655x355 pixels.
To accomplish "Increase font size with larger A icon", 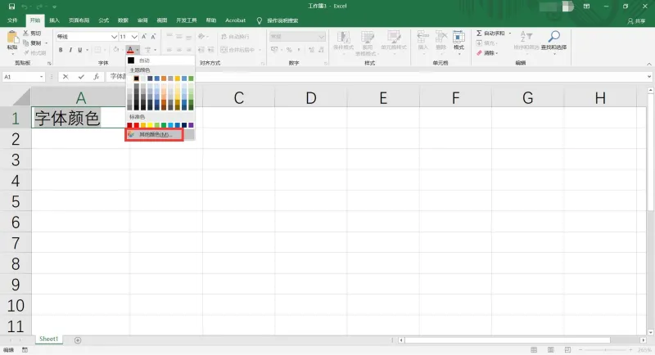I will 144,37.
